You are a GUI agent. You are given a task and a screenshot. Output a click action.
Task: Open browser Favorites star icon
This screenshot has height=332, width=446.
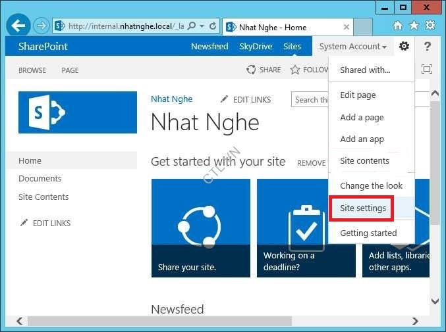414,26
